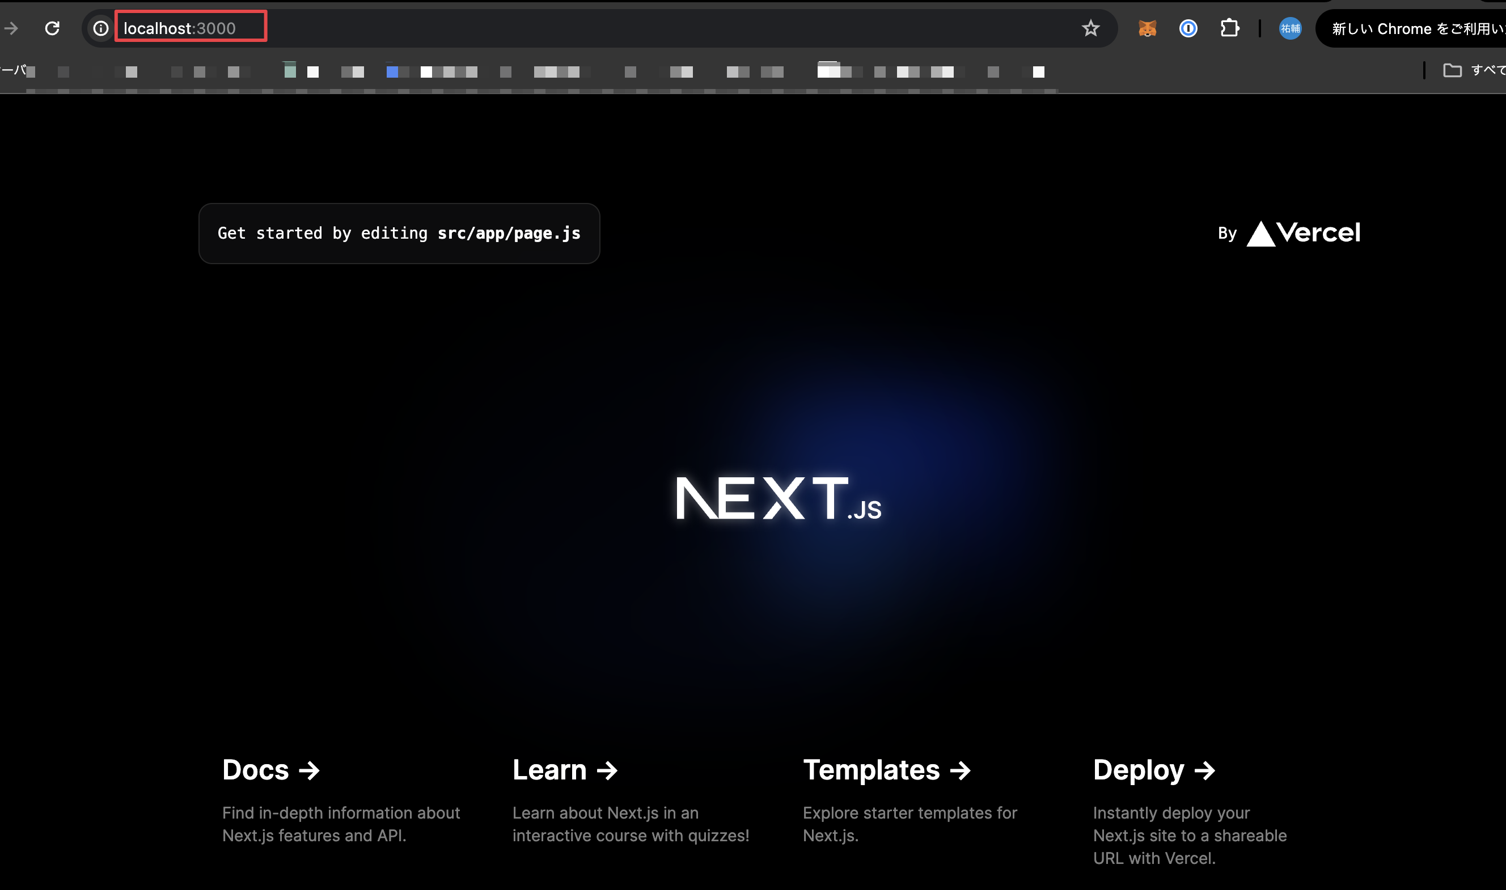Open the 1Password extension
1506x890 pixels.
(1187, 28)
